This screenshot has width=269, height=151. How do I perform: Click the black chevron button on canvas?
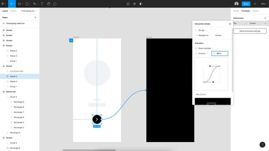[97, 119]
